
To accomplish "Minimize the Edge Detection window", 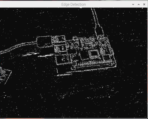I will point(133,4).
